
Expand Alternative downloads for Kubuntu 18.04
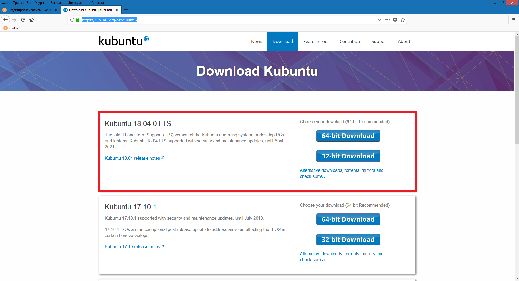tap(341, 173)
